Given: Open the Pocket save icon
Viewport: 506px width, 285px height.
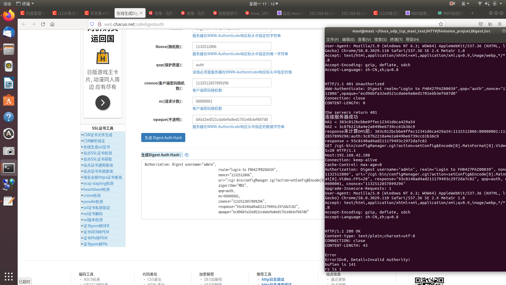Looking at the screenshot, I should (481, 24).
